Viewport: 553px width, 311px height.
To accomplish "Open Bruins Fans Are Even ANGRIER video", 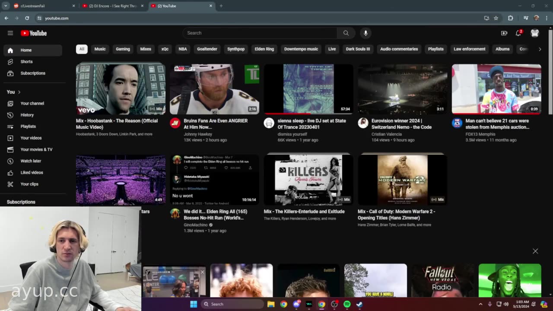I will (216, 124).
